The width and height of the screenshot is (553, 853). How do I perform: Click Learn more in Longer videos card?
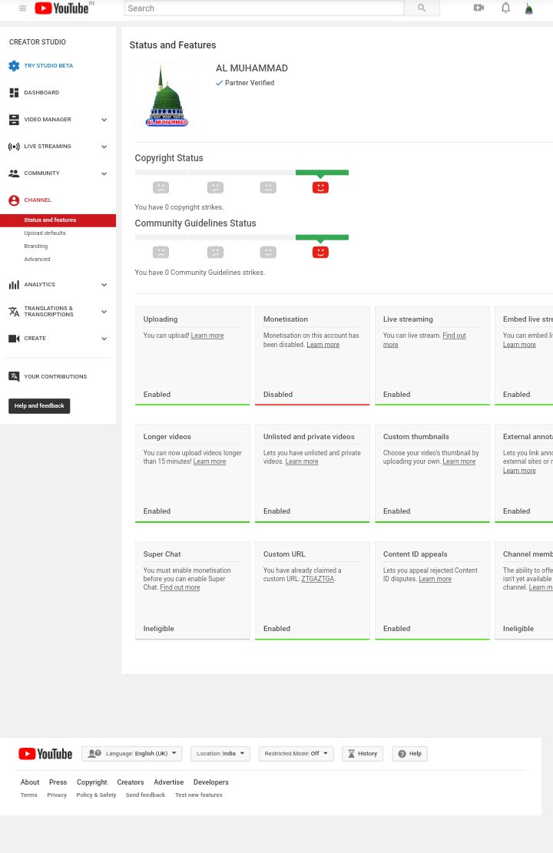coord(210,461)
